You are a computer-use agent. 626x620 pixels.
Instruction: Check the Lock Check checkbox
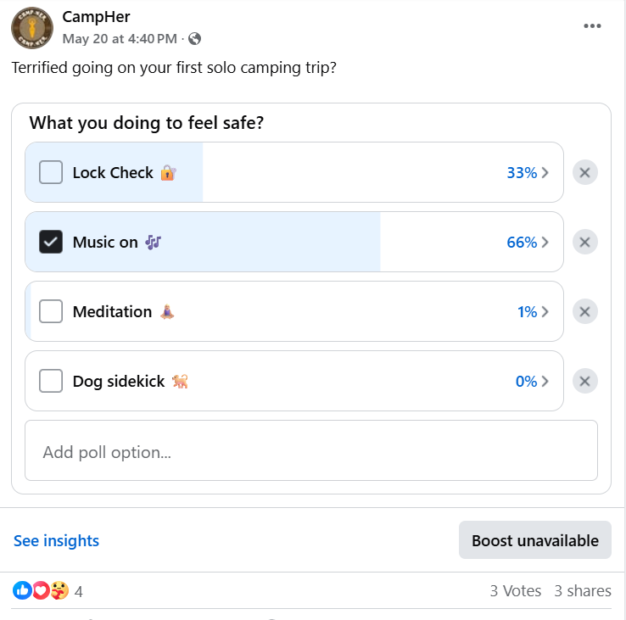pos(51,173)
